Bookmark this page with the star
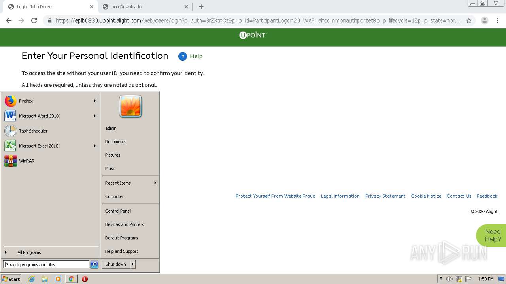Screen dimensions: 506x284 (x=469, y=21)
